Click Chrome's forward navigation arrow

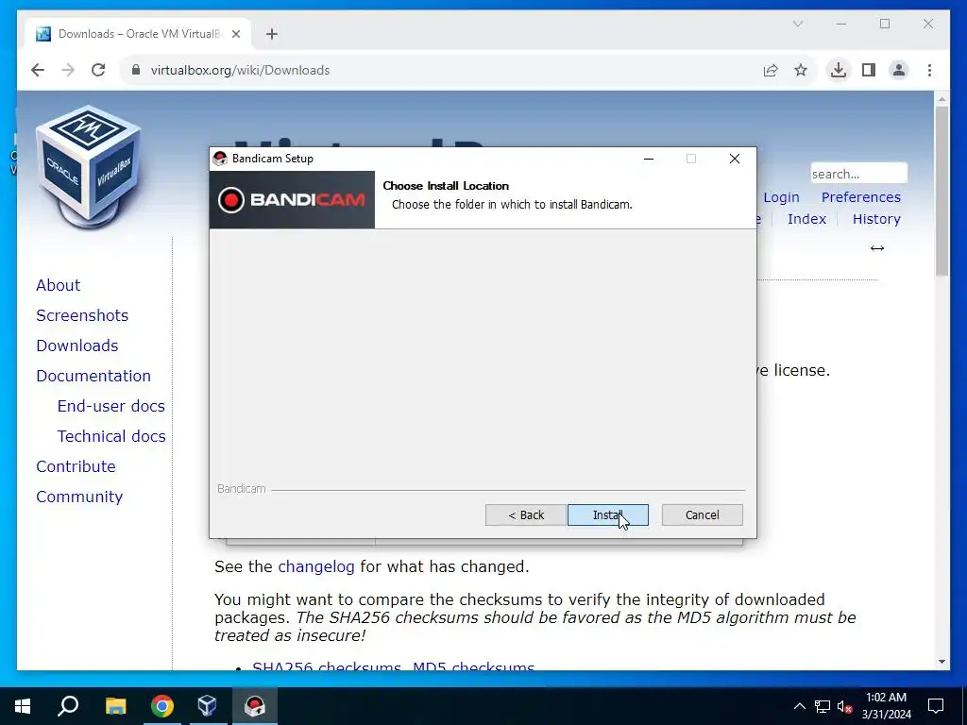point(68,70)
